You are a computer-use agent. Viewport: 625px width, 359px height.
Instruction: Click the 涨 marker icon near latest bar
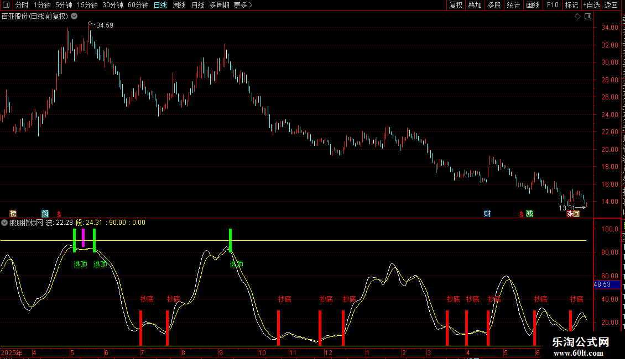pos(570,214)
